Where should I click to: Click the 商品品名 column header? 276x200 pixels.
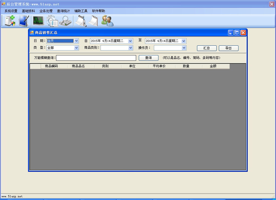(81, 66)
